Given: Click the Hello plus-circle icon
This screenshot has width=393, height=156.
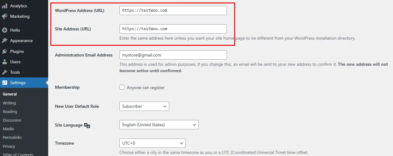Looking at the screenshot, I should (x=5, y=30).
